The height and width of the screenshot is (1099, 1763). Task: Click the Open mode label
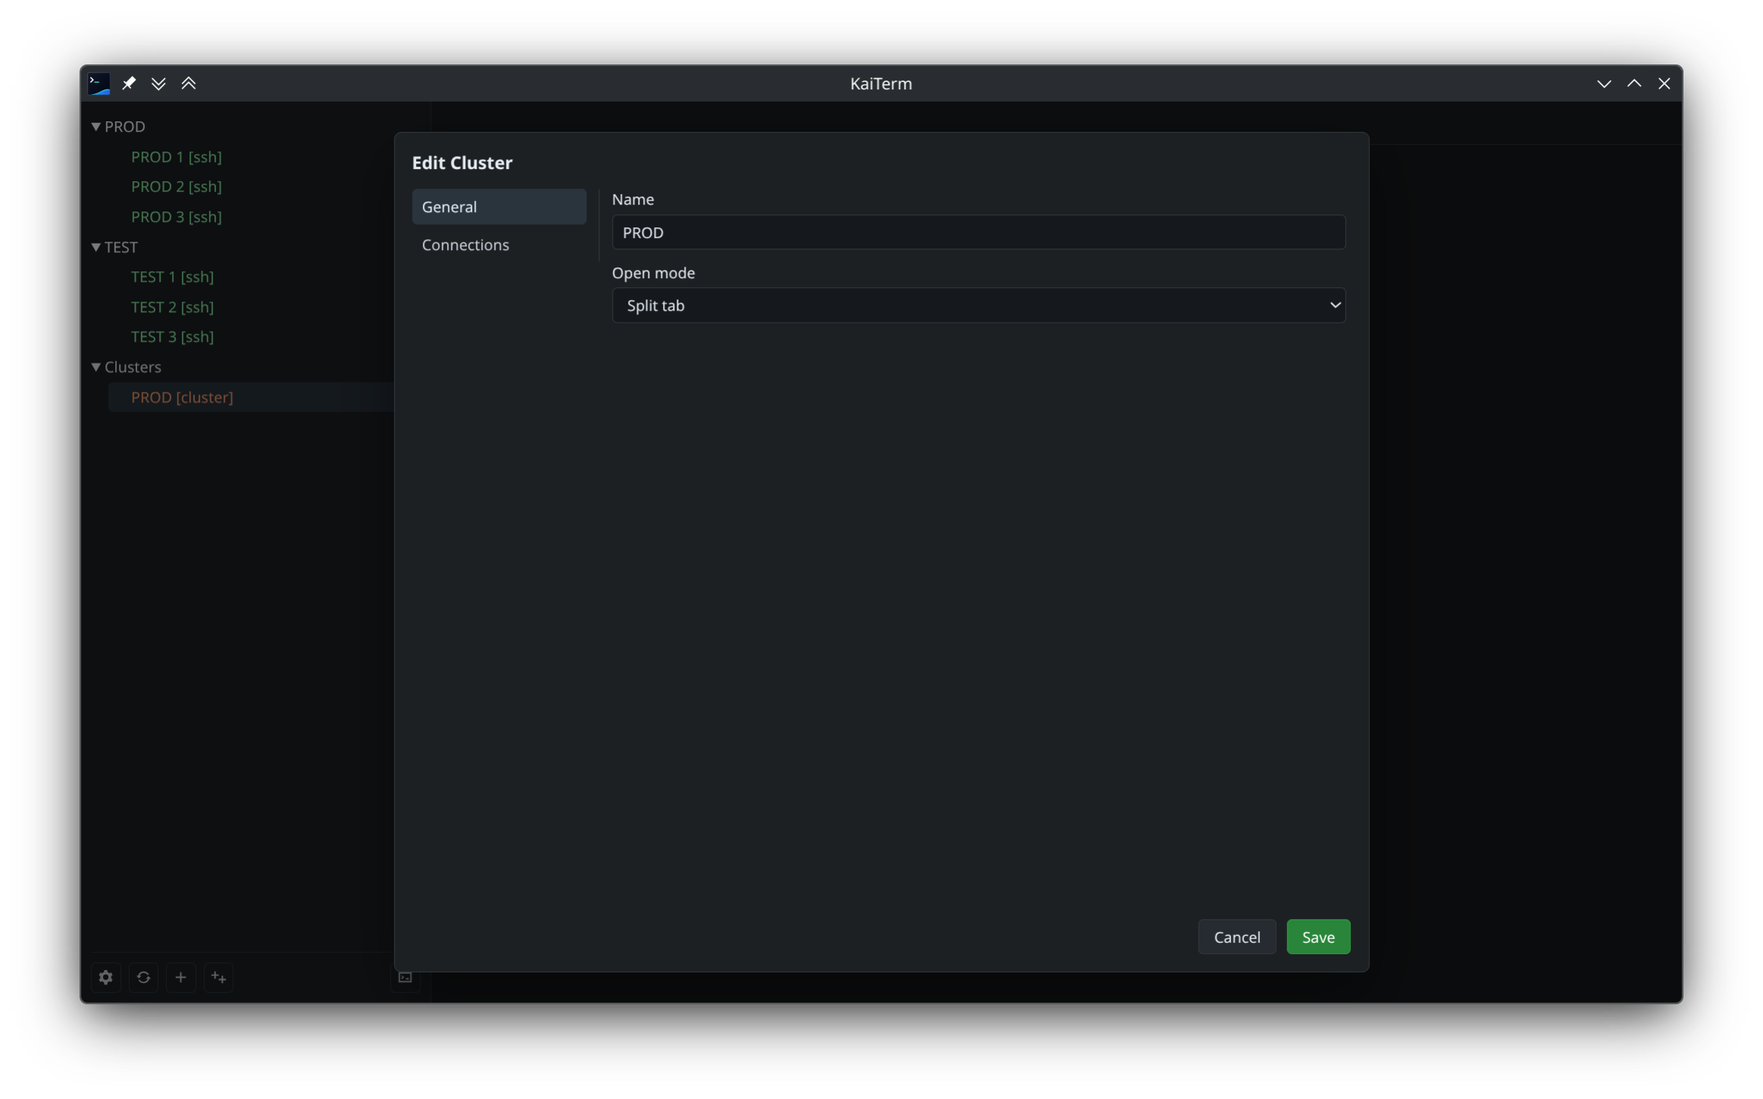(x=653, y=272)
